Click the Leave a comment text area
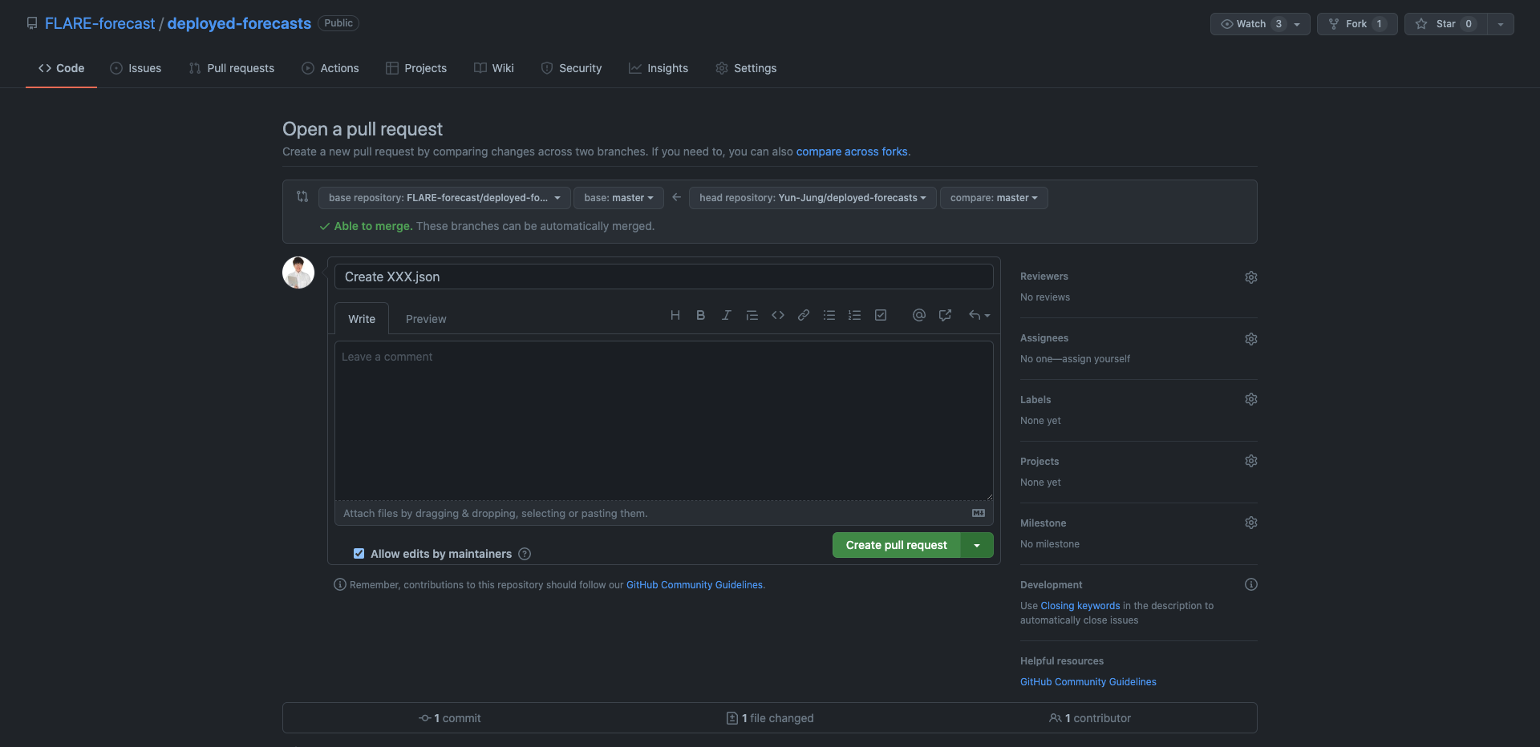This screenshot has height=747, width=1540. [x=664, y=421]
